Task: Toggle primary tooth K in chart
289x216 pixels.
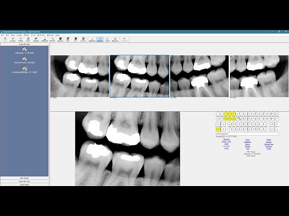Action: point(266,129)
